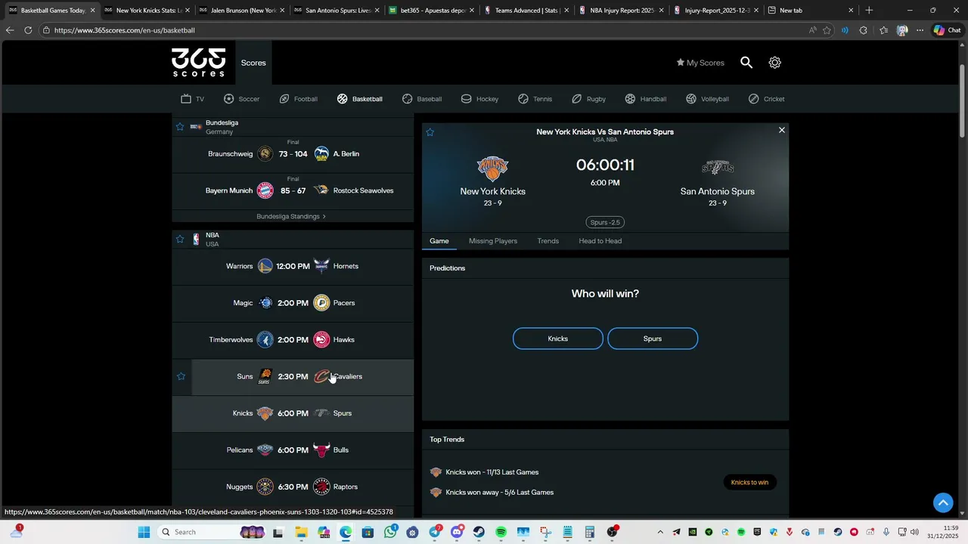Open Spotify from the taskbar
The width and height of the screenshot is (968, 544).
501,532
